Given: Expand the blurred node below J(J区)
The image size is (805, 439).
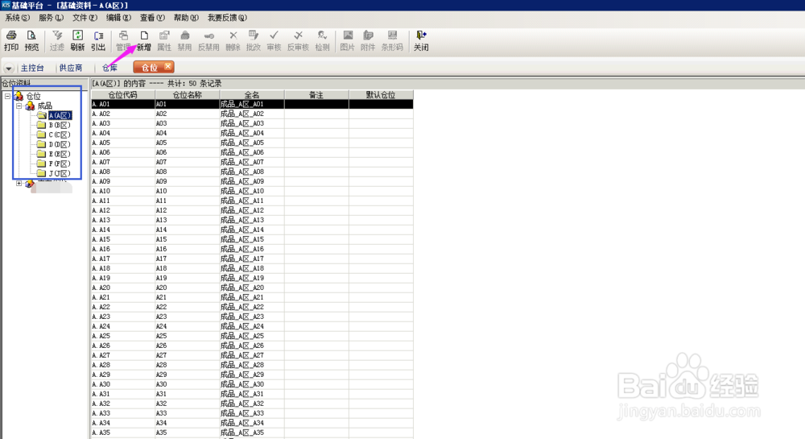Looking at the screenshot, I should [x=19, y=184].
